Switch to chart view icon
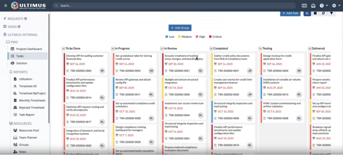Screen dimensions: 343x155 point(307,13)
